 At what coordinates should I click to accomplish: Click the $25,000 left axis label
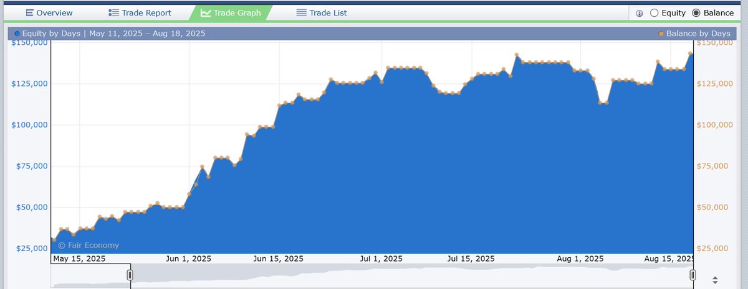pos(32,248)
